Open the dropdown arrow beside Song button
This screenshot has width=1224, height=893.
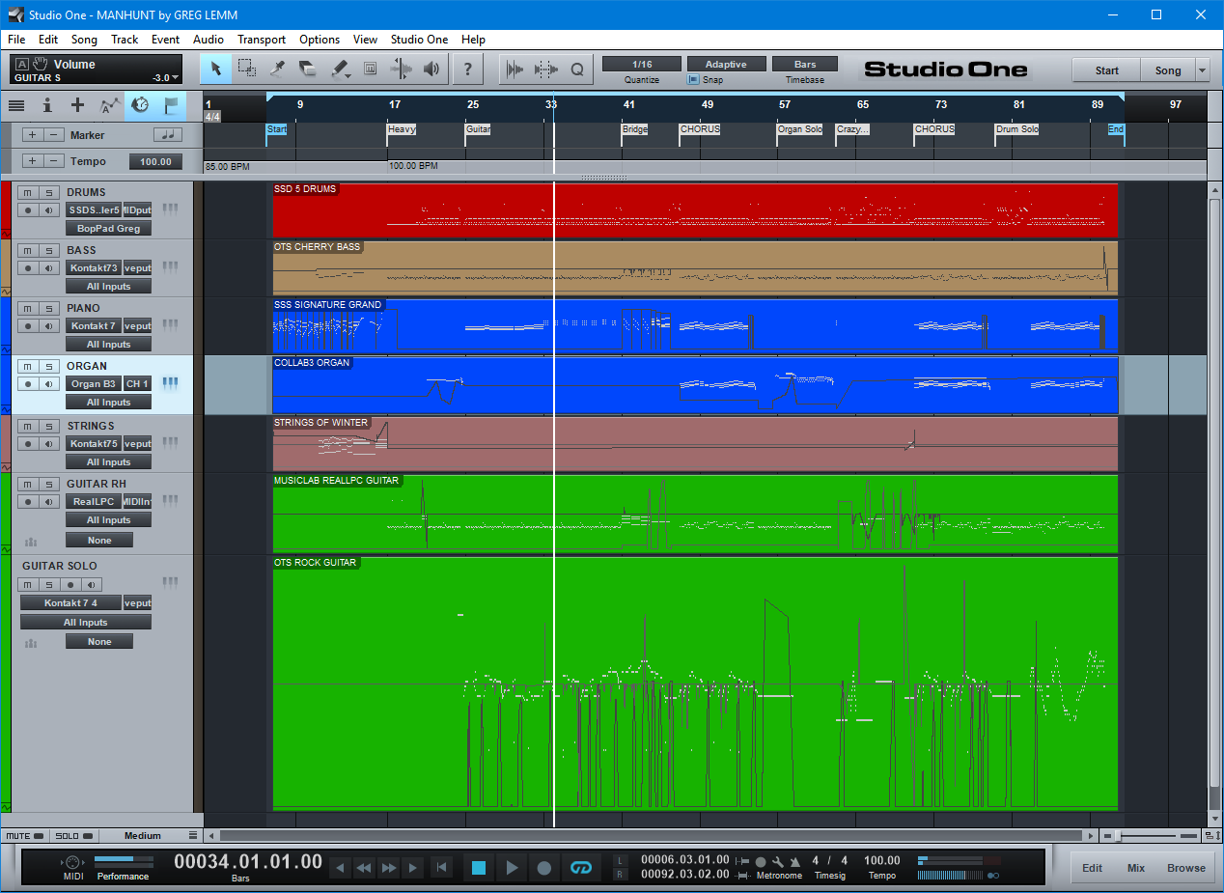(1202, 70)
